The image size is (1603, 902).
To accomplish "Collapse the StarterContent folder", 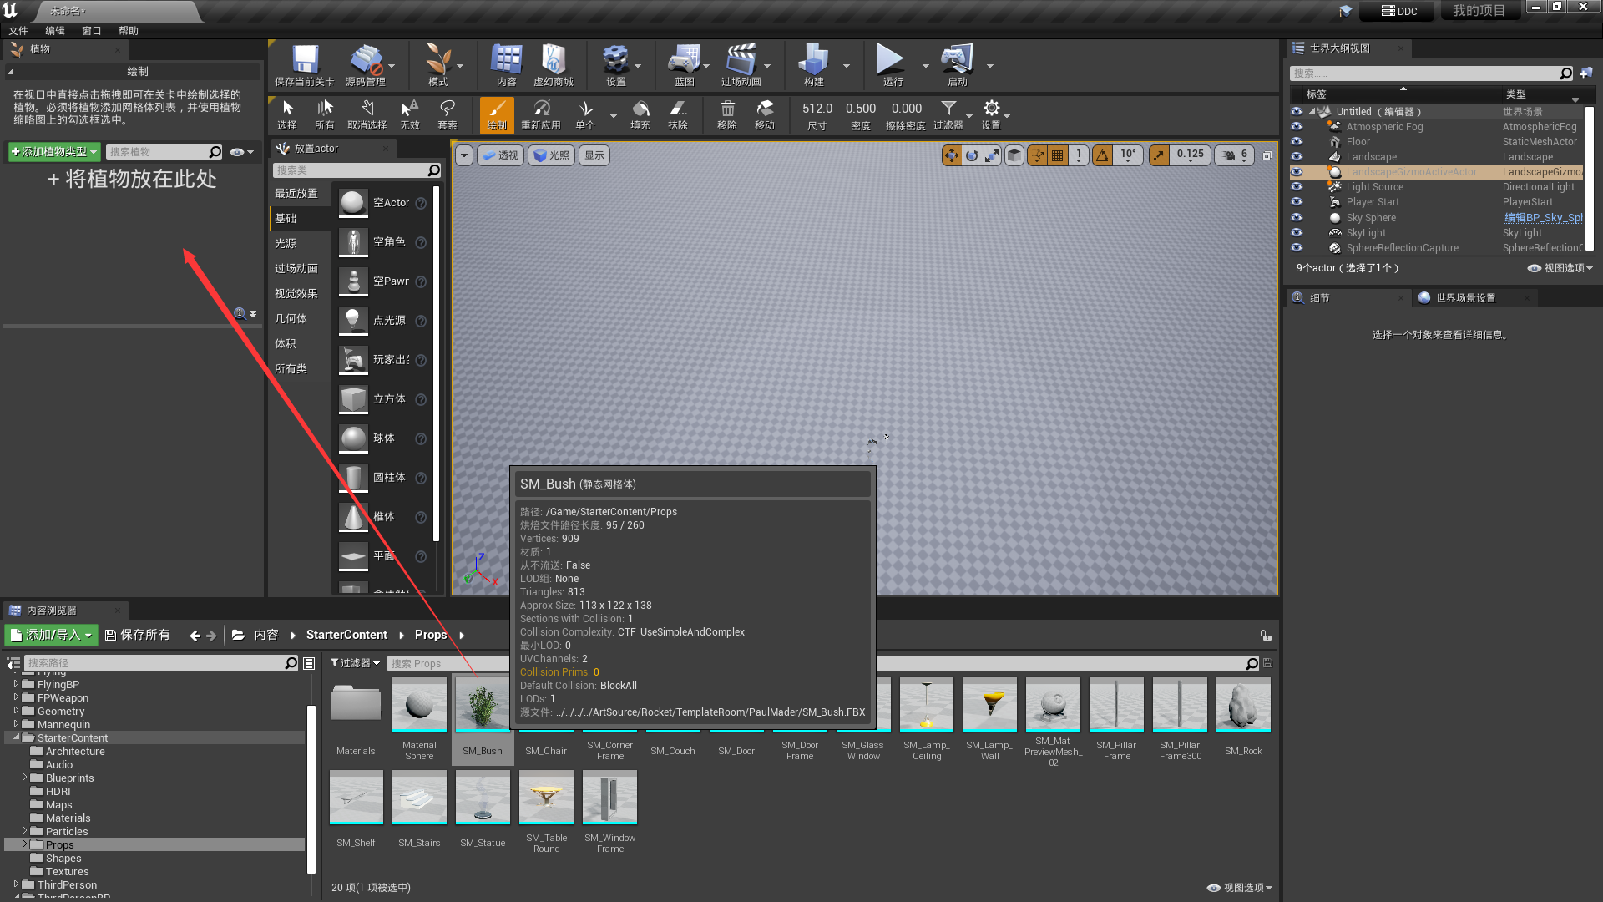I will (x=16, y=737).
